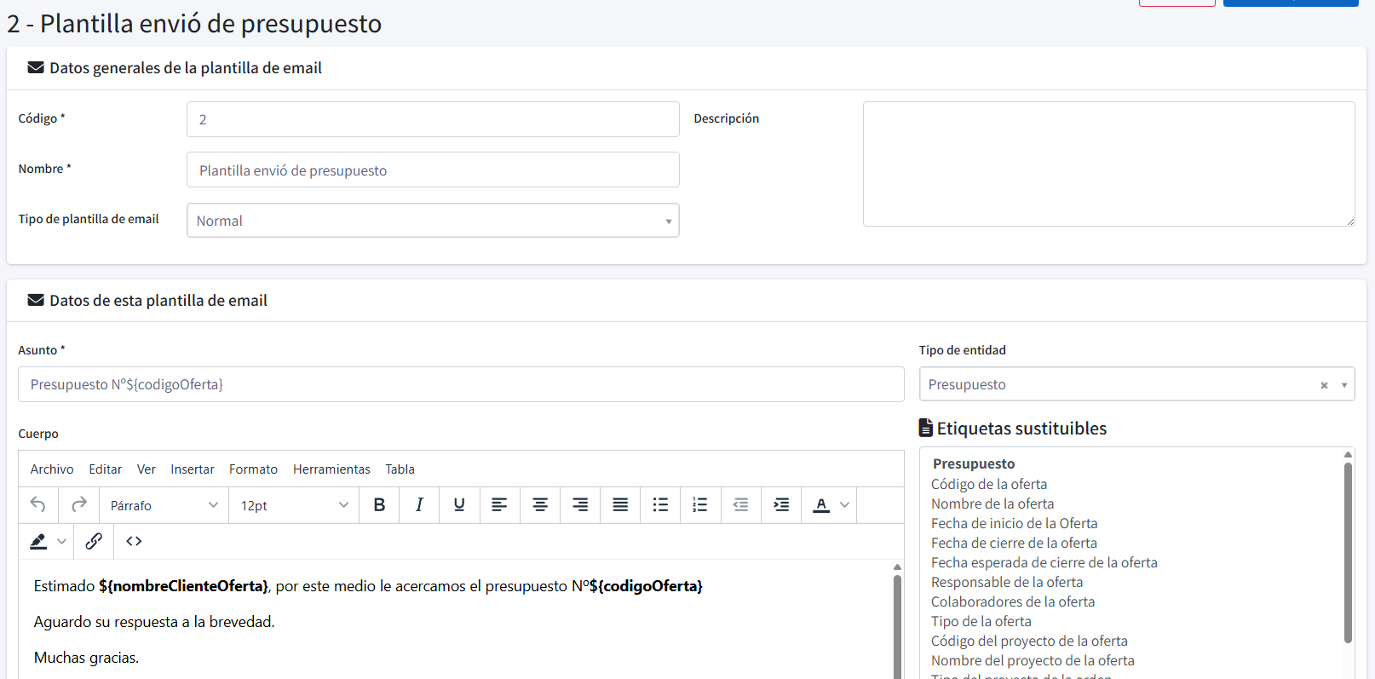
Task: Select Responsable de la oferta tag
Action: 1007,582
